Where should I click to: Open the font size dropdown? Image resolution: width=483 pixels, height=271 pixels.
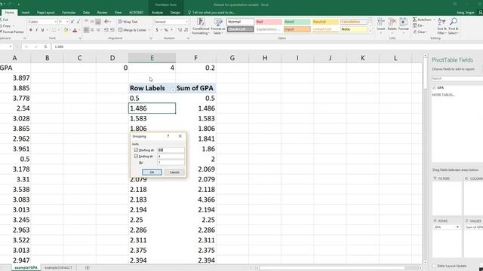67,22
